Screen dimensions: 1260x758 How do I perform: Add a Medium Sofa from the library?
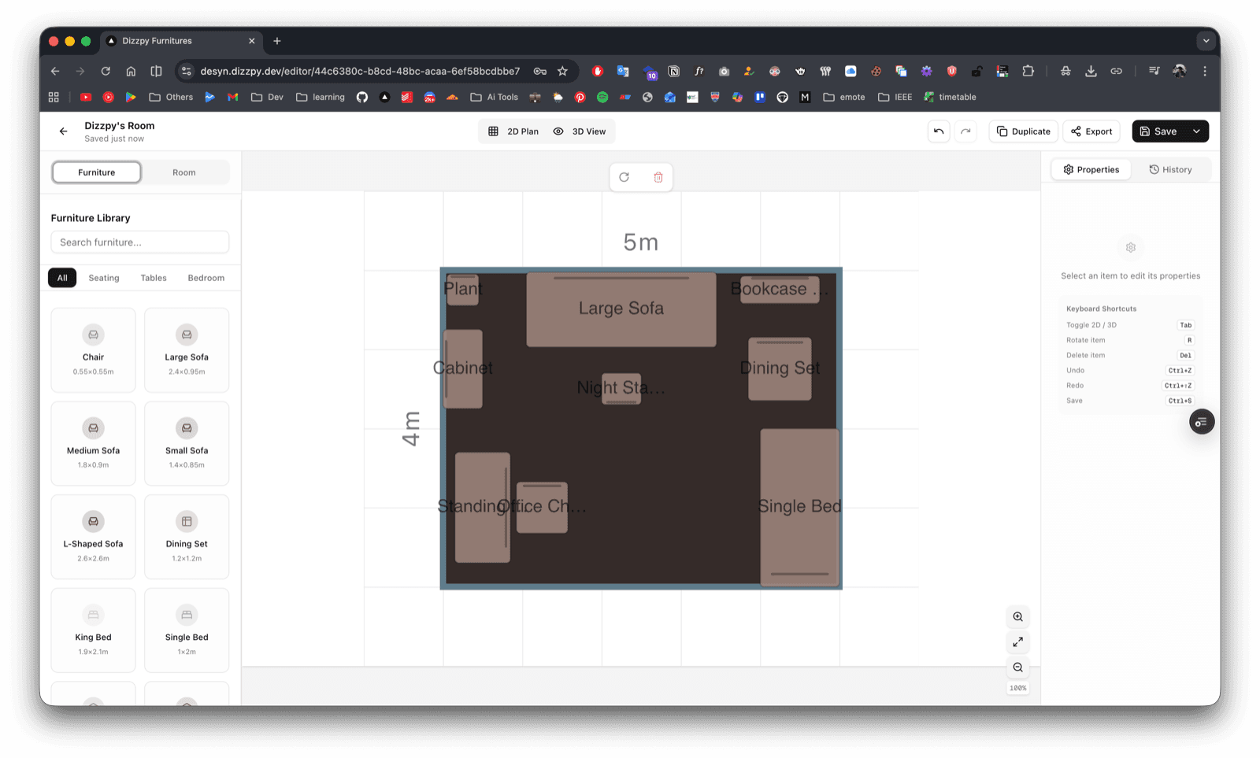click(x=93, y=443)
